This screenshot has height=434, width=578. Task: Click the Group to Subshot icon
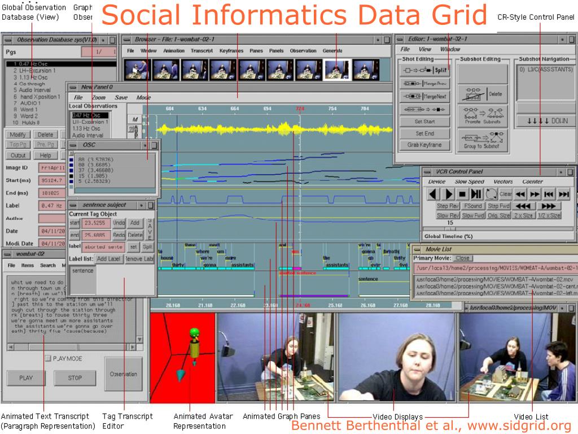[483, 140]
